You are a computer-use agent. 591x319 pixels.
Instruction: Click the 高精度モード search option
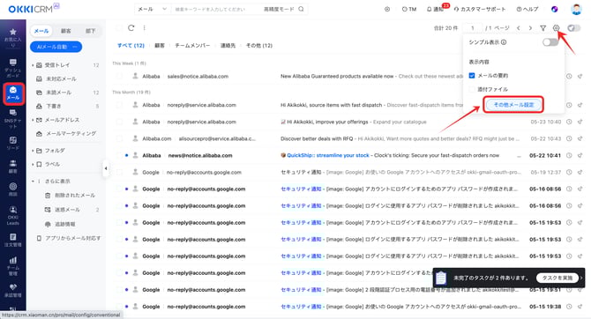279,9
